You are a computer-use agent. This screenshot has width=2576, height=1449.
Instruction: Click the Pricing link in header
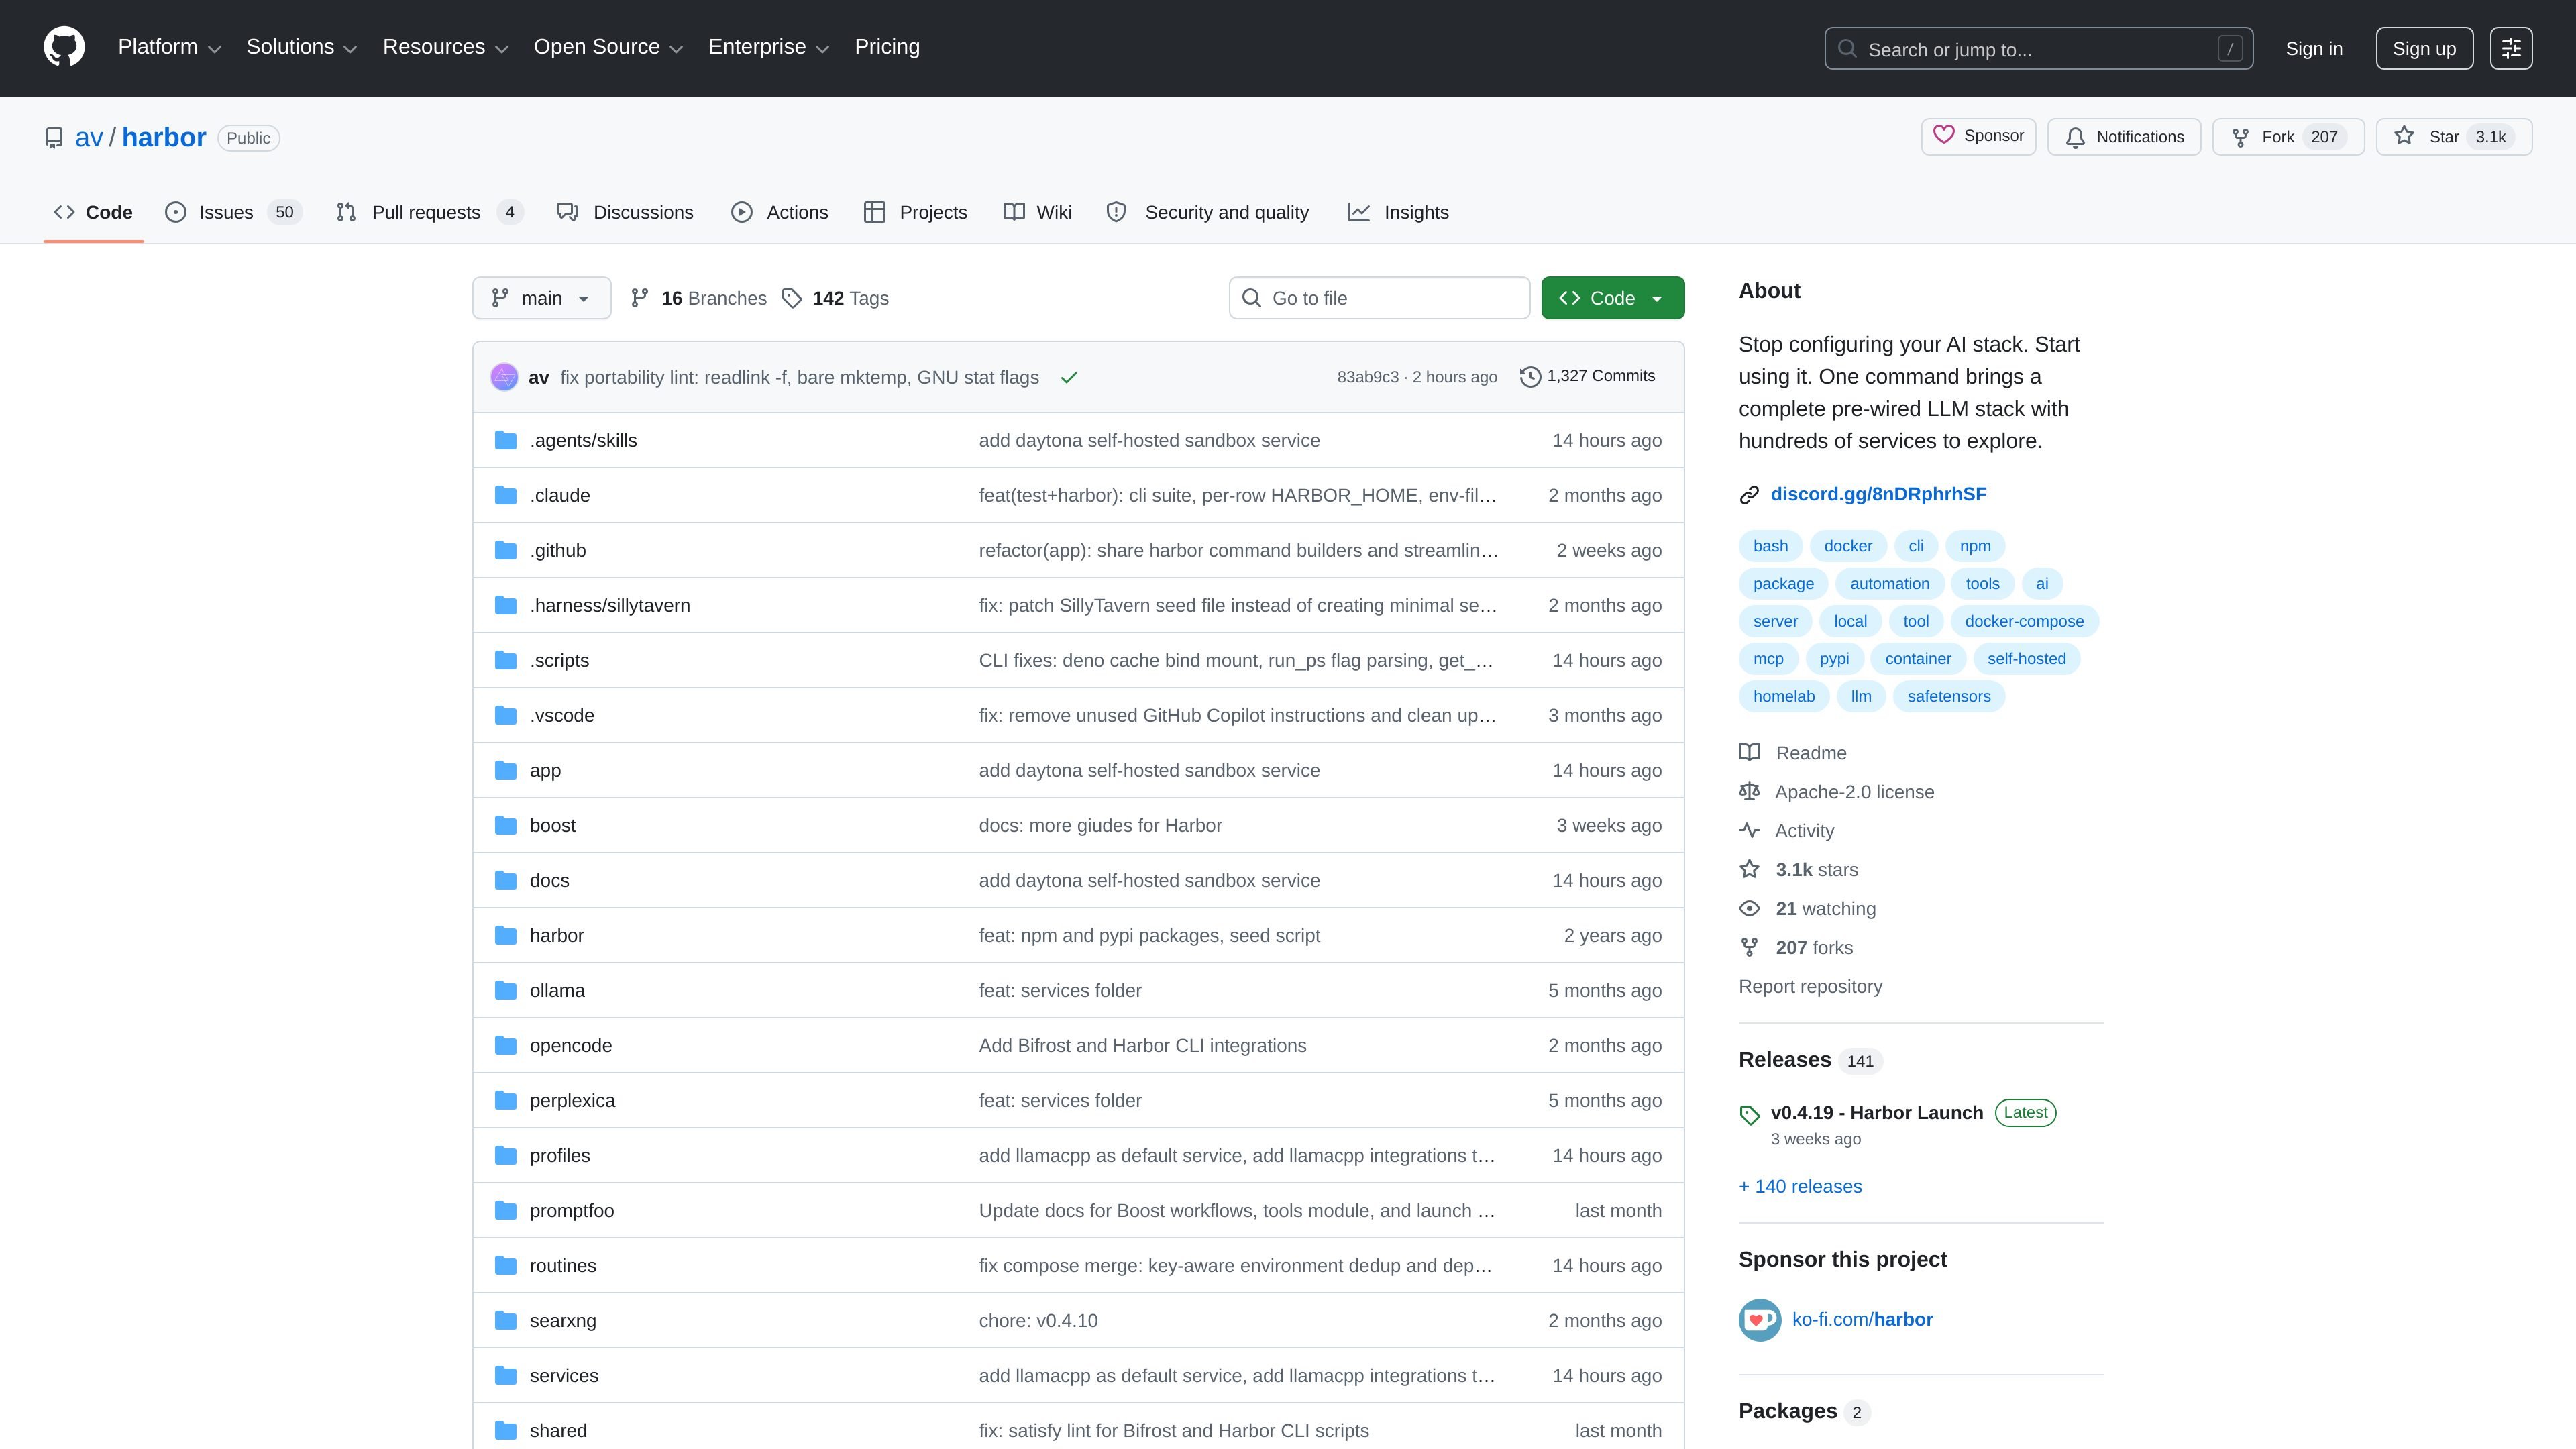887,47
